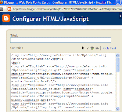Image resolution: width=122 pixels, height=112 pixels.
Task: Click the Blogger favicon in address bar
Action: click(9, 9)
